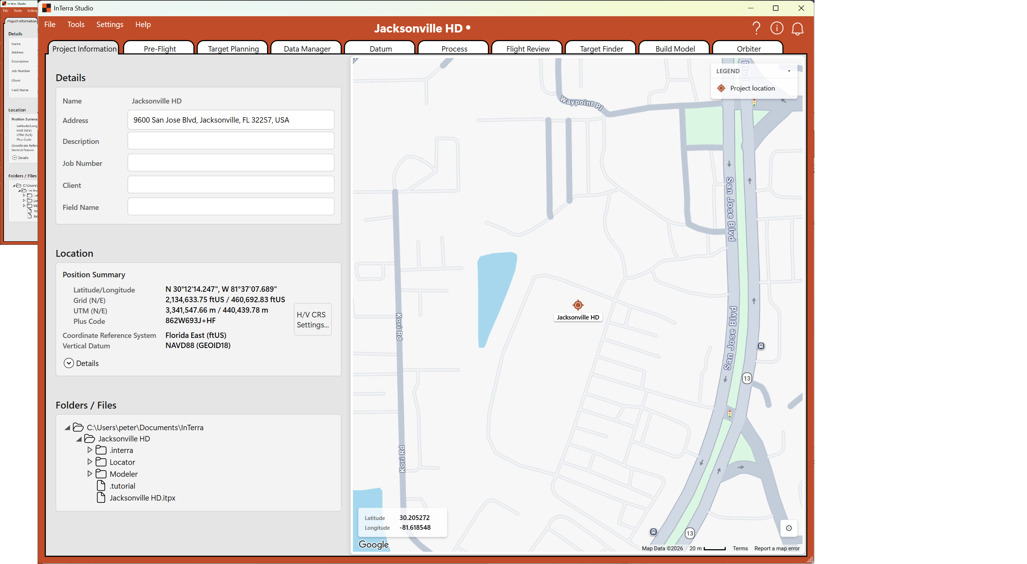Click the Florida East (ftUS) coordinate system value
The width and height of the screenshot is (1027, 564).
[196, 335]
